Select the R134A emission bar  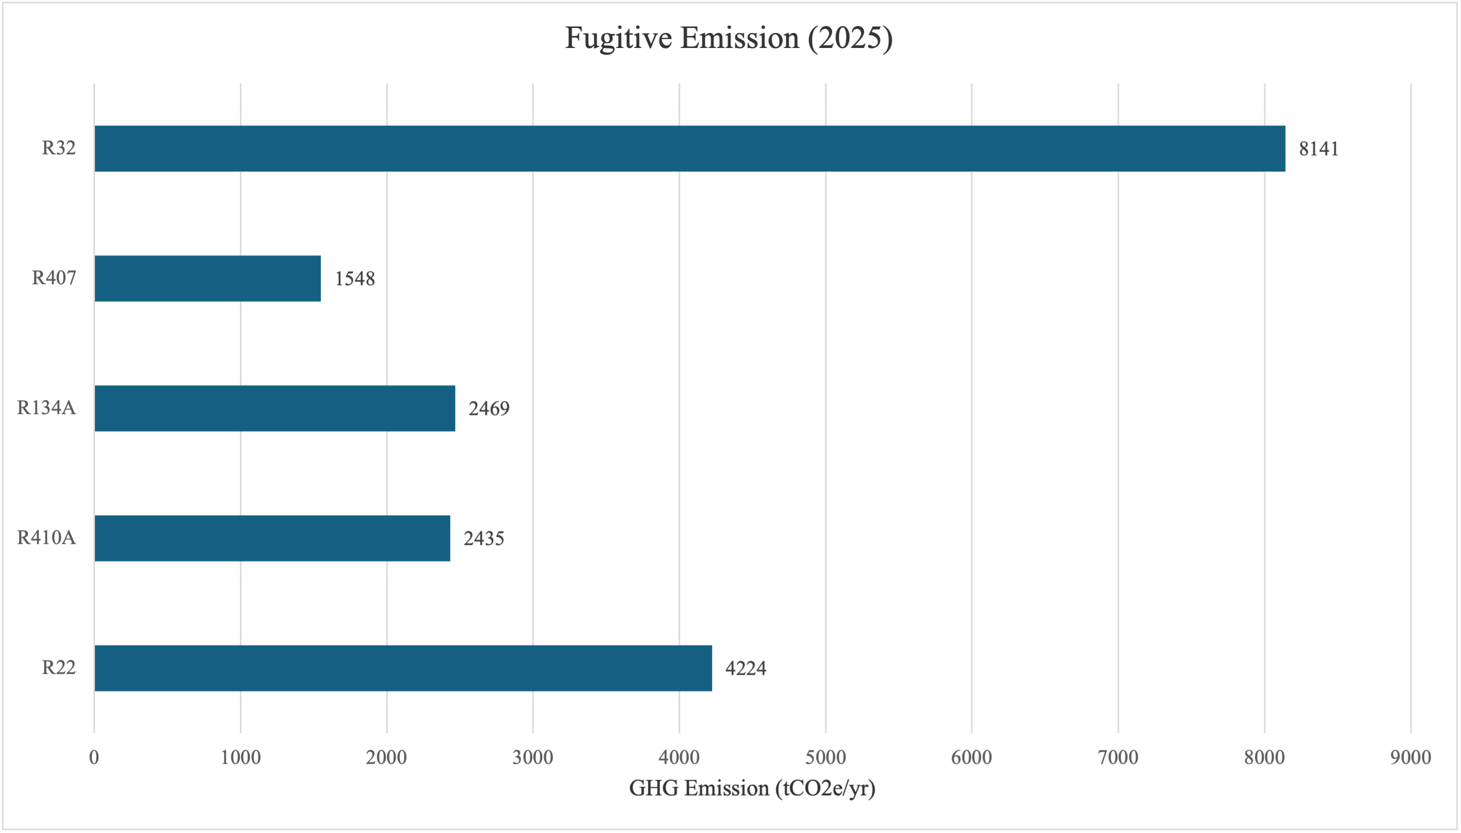coord(275,409)
